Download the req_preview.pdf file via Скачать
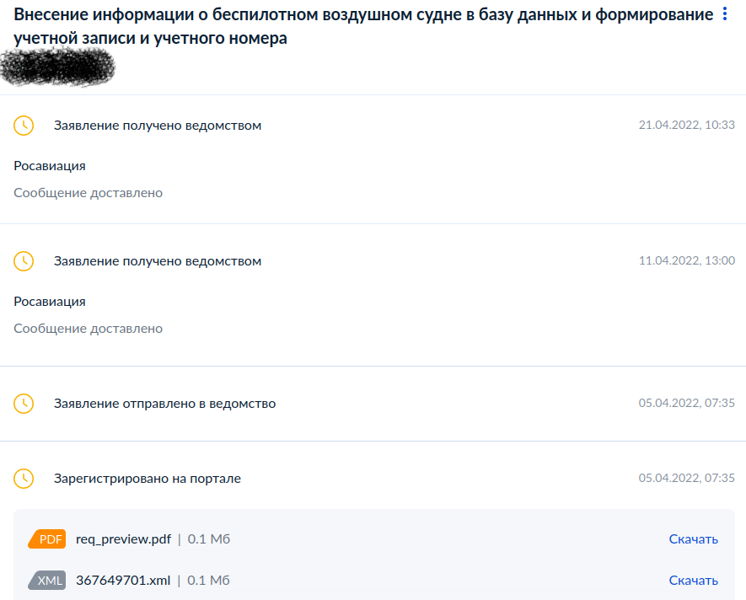The width and height of the screenshot is (746, 600). (x=693, y=539)
